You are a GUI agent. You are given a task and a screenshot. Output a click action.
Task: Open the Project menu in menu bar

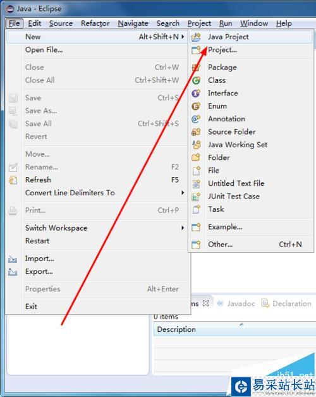(199, 23)
